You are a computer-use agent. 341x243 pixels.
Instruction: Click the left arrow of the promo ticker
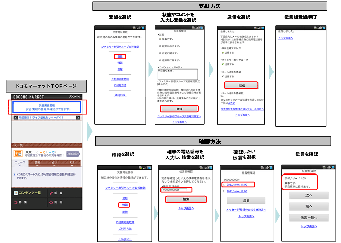[x=16, y=117]
